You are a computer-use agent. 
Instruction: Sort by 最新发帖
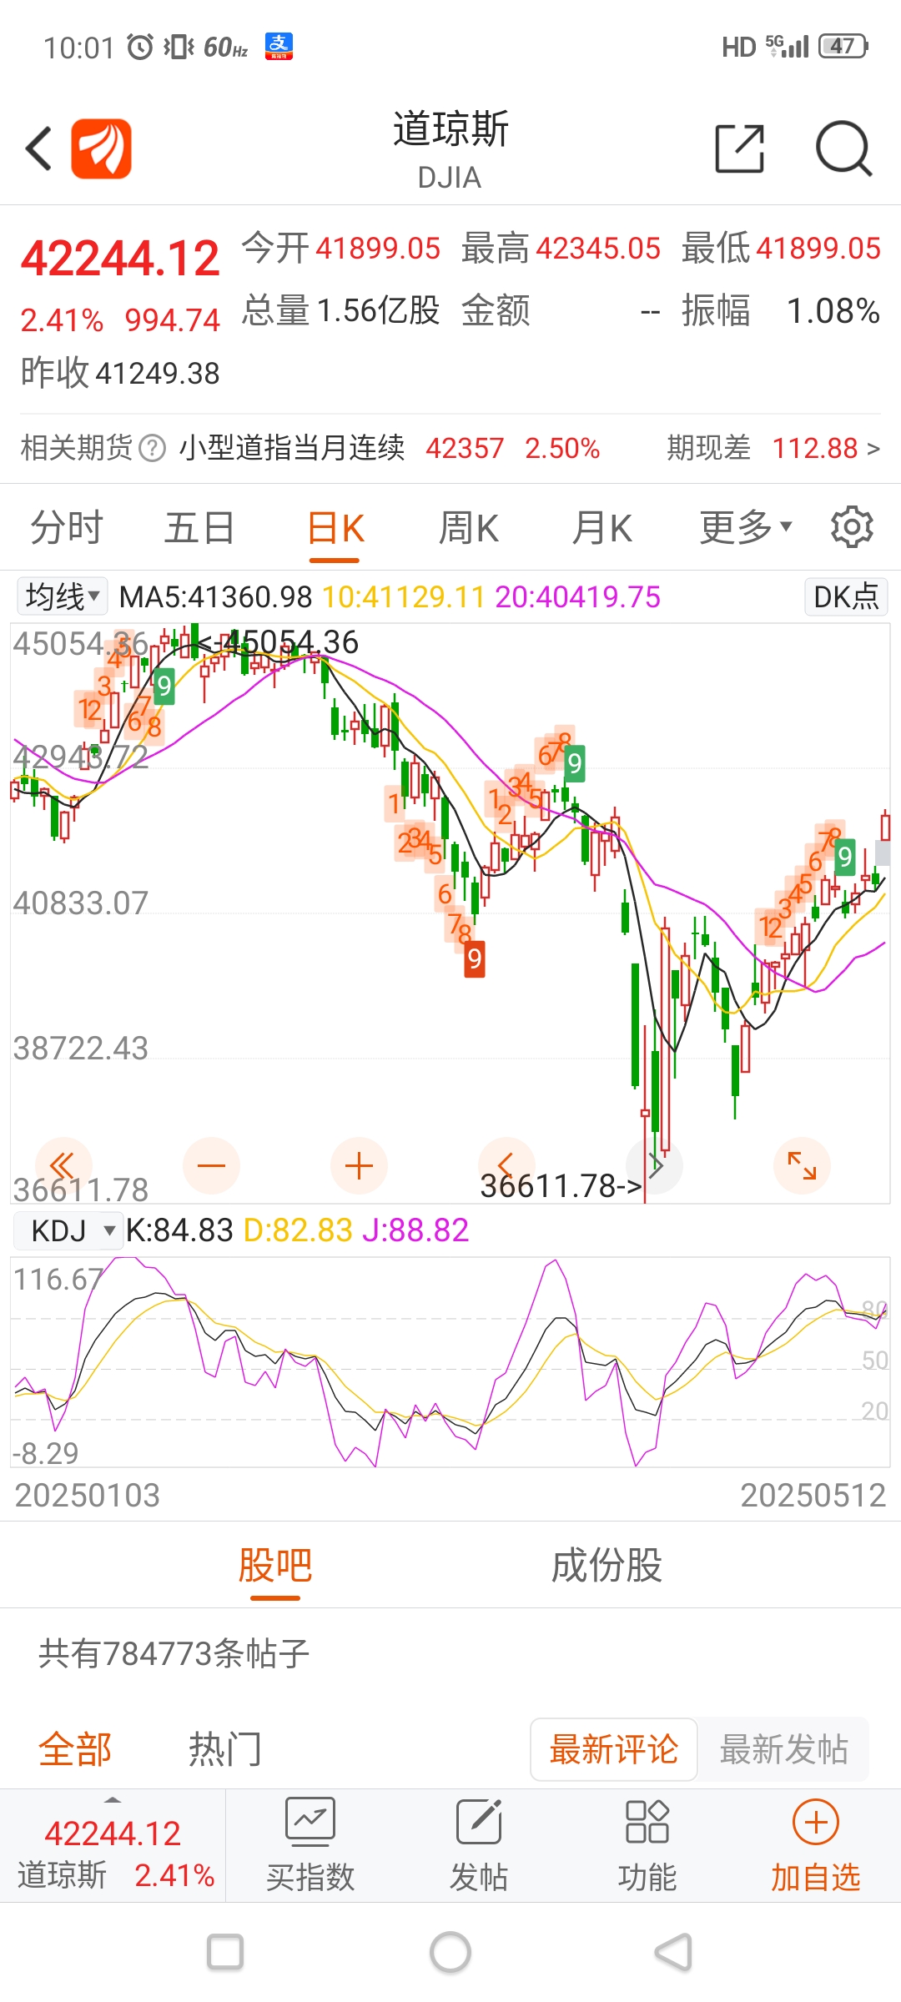pos(784,1749)
